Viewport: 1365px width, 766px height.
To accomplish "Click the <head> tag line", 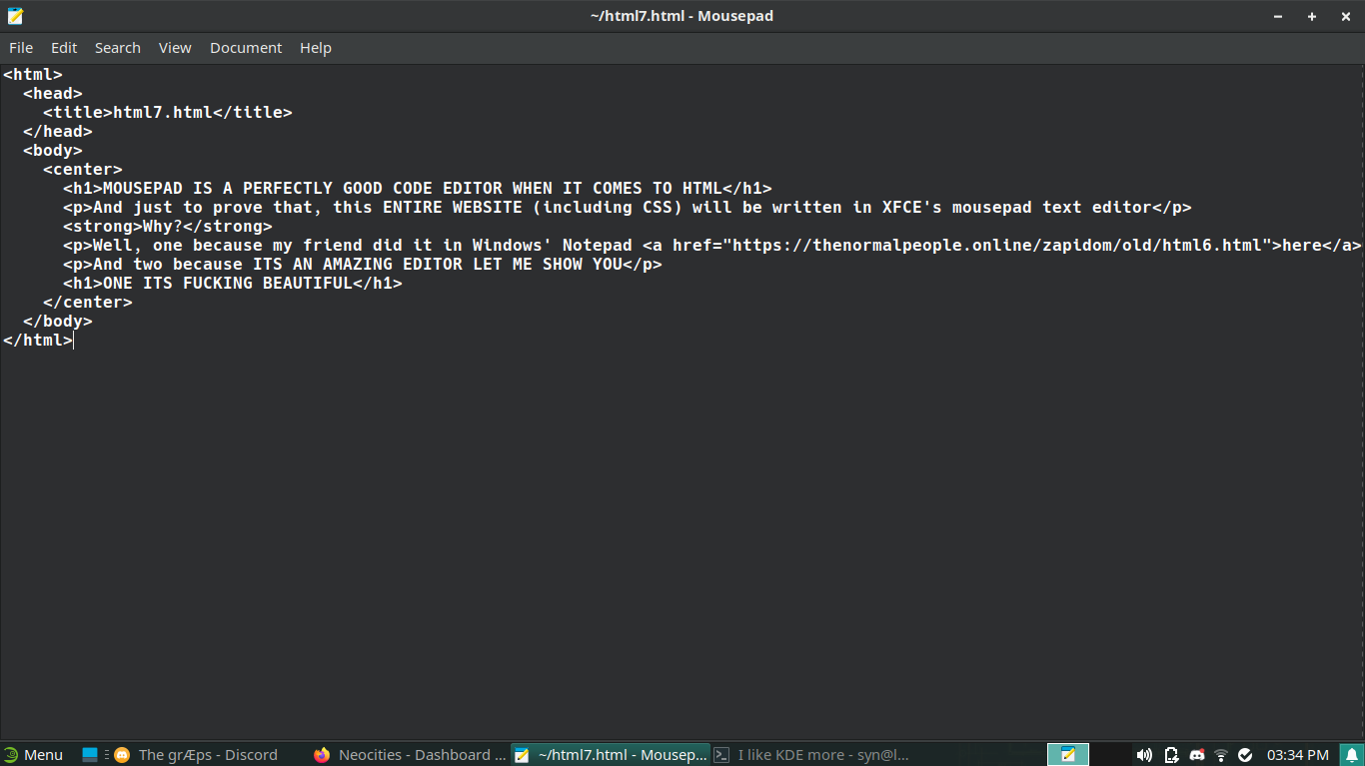I will (x=53, y=93).
